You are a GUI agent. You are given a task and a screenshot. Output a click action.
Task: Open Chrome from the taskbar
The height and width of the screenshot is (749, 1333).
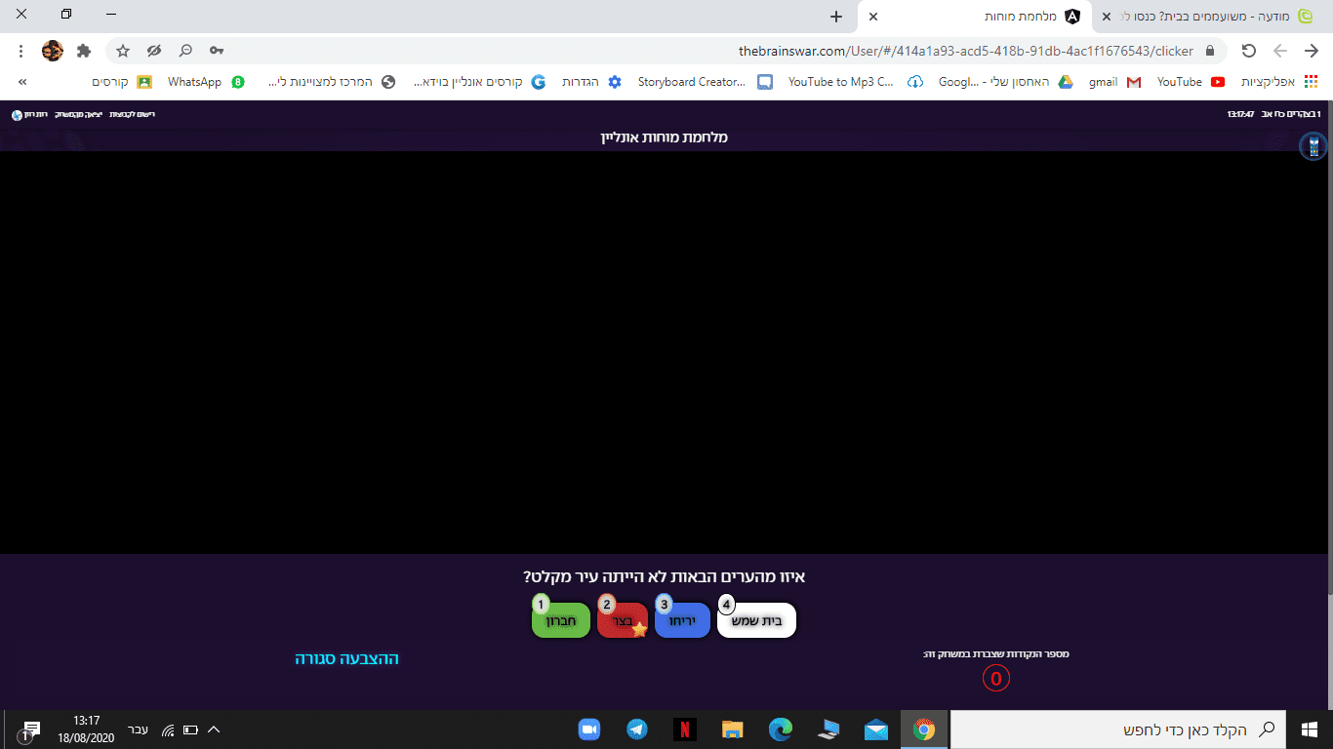tap(923, 729)
